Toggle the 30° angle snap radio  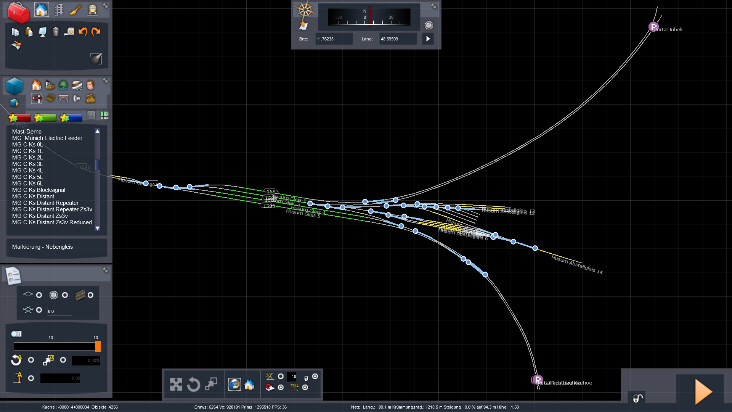[281, 377]
